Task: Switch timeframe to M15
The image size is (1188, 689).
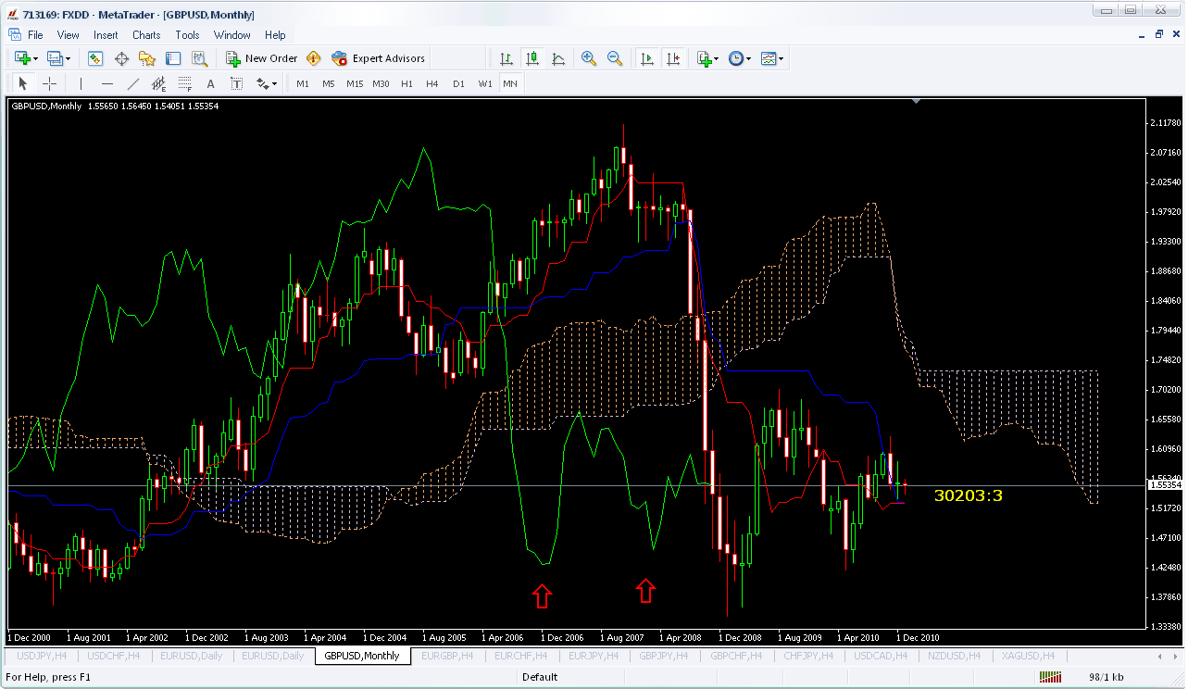Action: [x=355, y=83]
